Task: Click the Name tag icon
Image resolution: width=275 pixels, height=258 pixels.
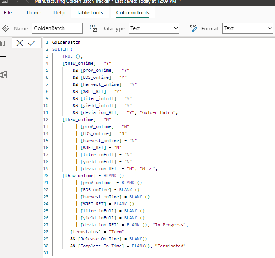Action: tap(6, 28)
